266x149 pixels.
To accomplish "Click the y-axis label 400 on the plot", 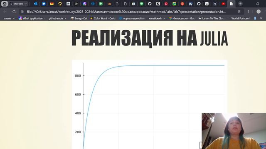I will coord(78,113).
